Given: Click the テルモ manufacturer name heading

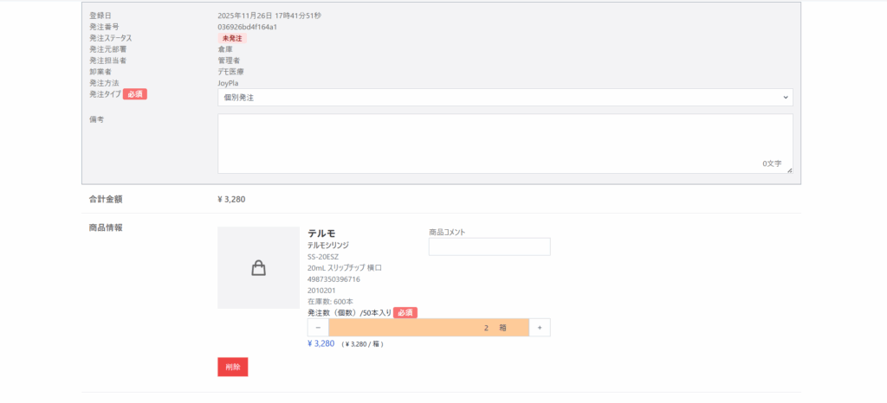Looking at the screenshot, I should (321, 233).
